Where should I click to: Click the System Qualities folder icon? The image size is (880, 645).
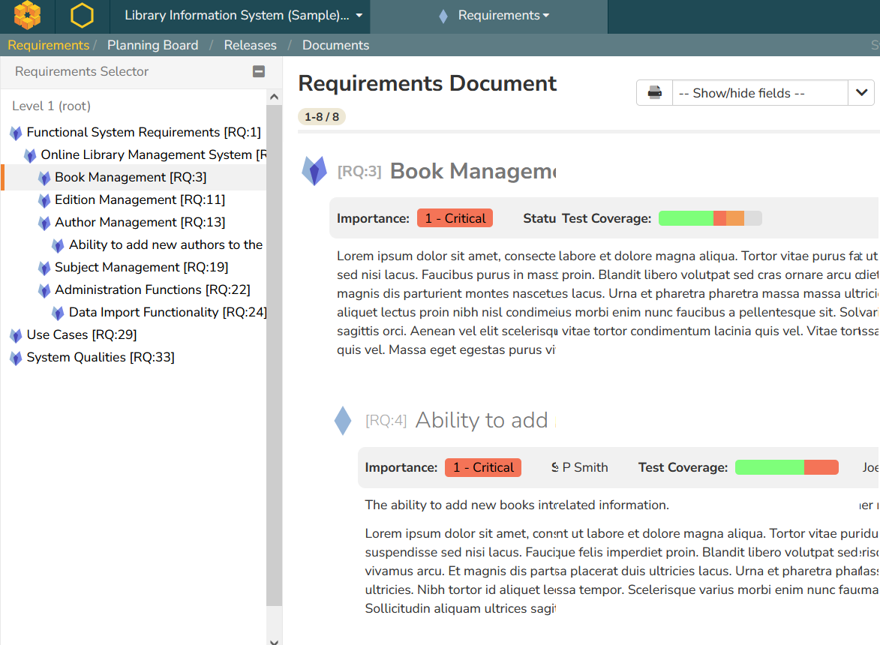[x=16, y=358]
